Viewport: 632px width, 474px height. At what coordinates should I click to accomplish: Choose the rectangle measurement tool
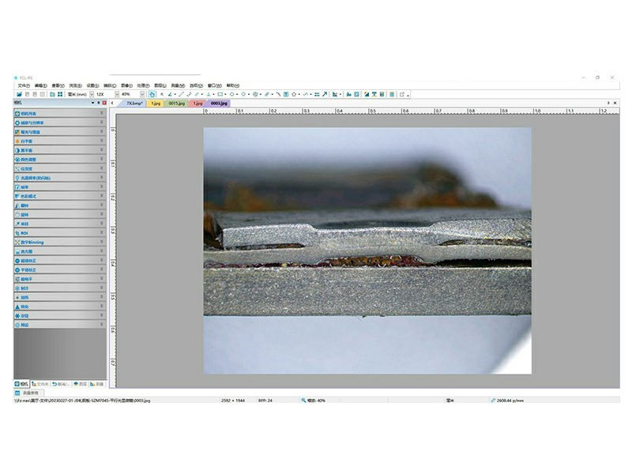click(x=220, y=94)
